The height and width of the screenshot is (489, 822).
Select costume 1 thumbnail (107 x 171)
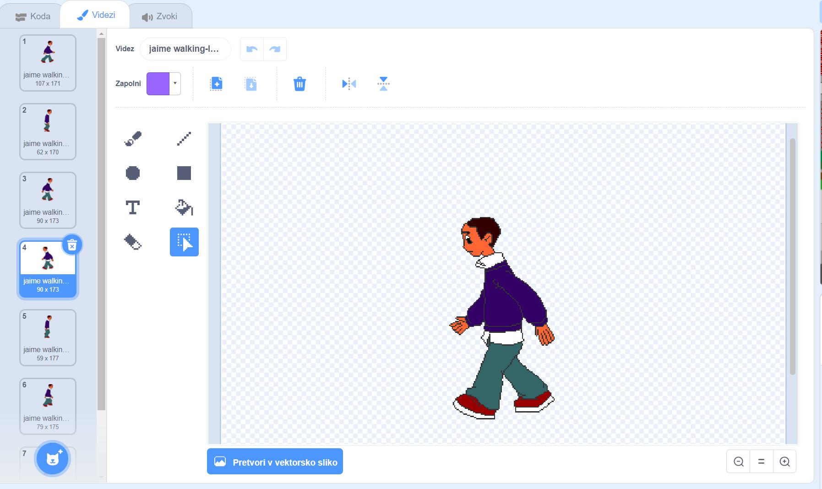[x=48, y=63]
